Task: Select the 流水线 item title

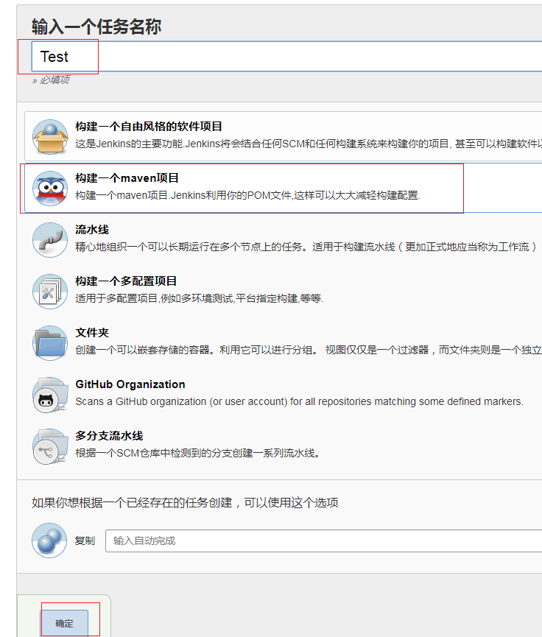Action: (x=92, y=230)
